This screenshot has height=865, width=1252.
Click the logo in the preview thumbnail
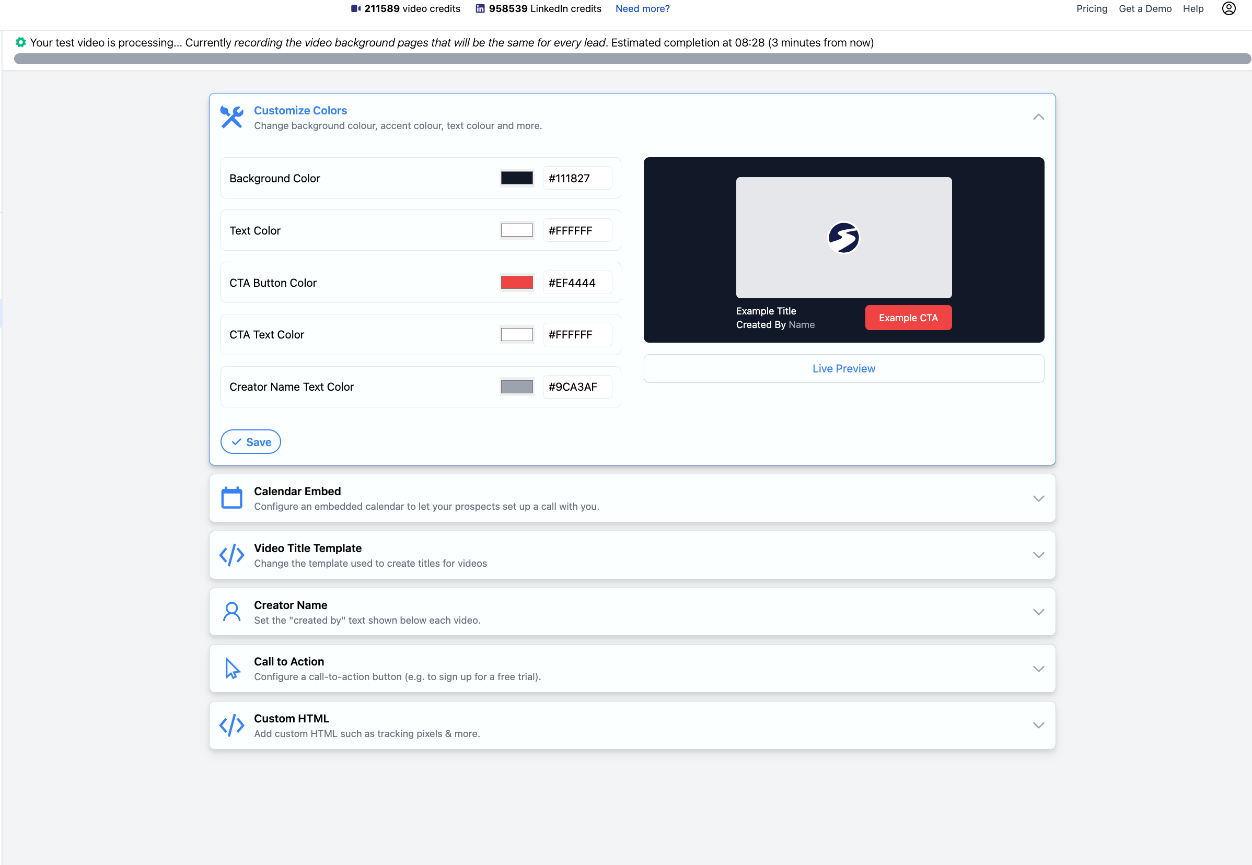pyautogui.click(x=844, y=237)
